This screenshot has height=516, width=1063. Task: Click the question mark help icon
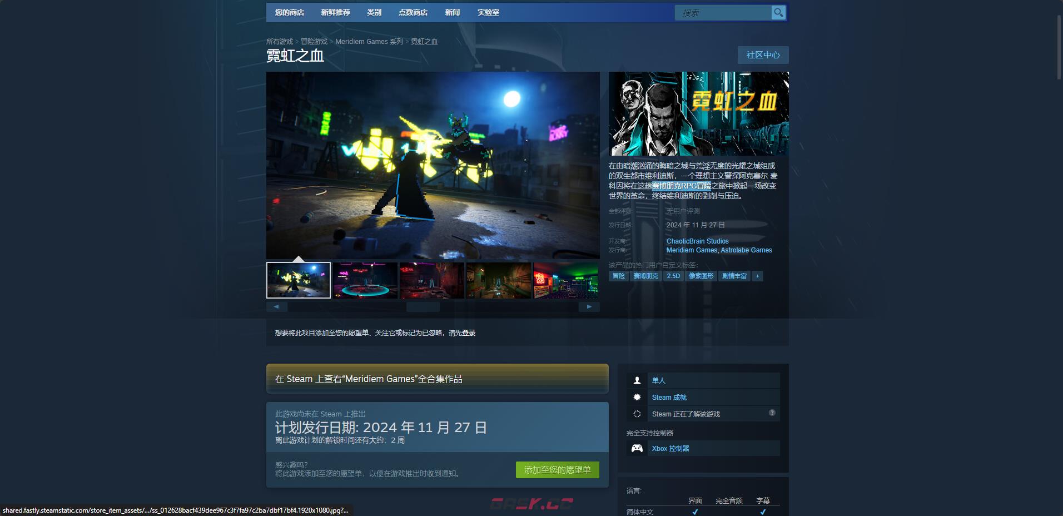[x=772, y=413]
